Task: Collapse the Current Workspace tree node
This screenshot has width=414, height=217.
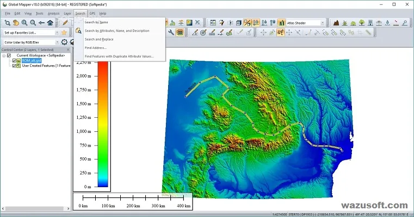Action: pyautogui.click(x=4, y=56)
